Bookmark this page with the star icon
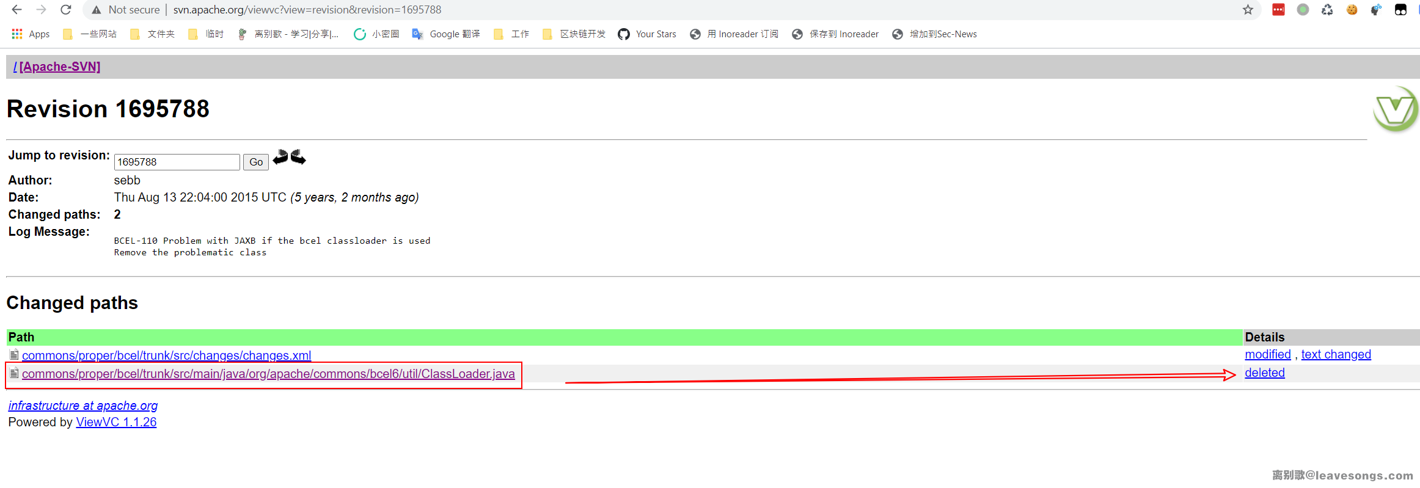The image size is (1420, 488). pyautogui.click(x=1248, y=10)
